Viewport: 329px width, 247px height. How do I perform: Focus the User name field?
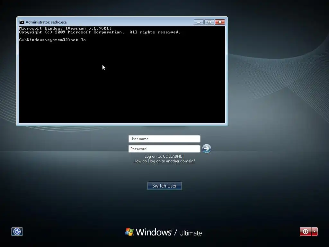click(x=164, y=139)
